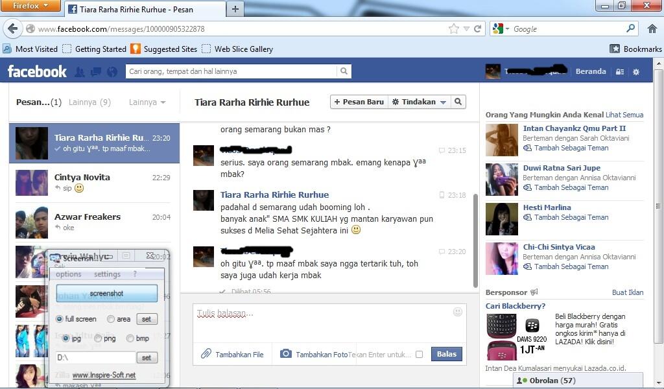Click the screenshot capture button
664x389 pixels.
(107, 293)
